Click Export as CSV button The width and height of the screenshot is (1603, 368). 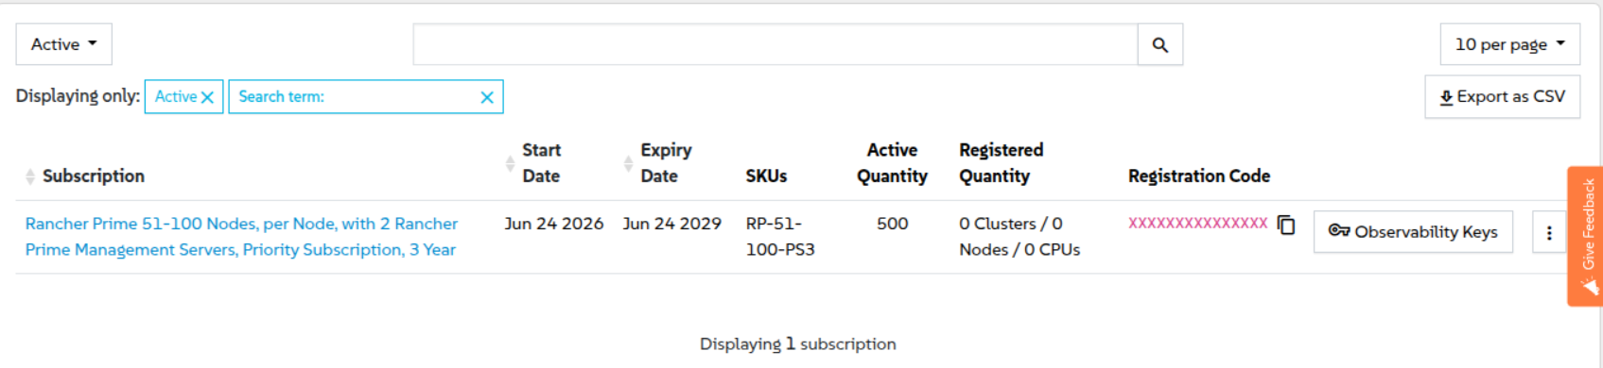pos(1502,96)
